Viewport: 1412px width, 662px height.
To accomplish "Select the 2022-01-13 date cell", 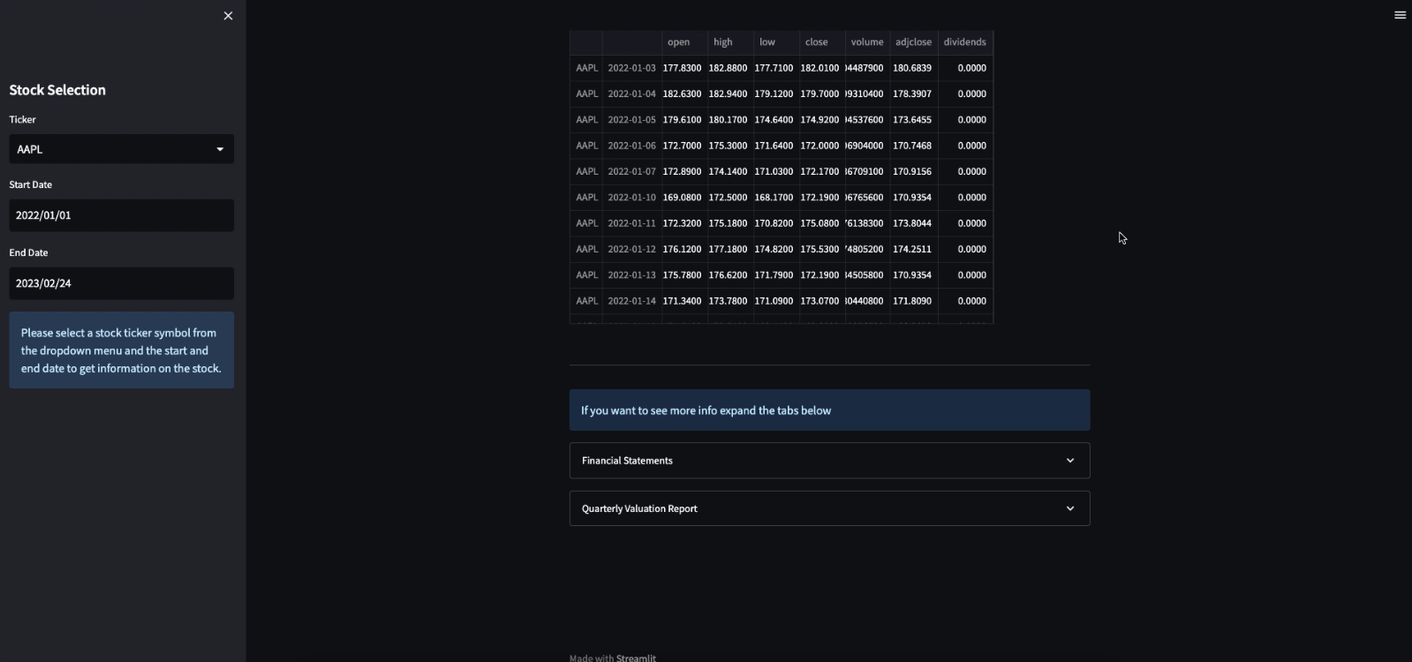I will click(x=631, y=275).
